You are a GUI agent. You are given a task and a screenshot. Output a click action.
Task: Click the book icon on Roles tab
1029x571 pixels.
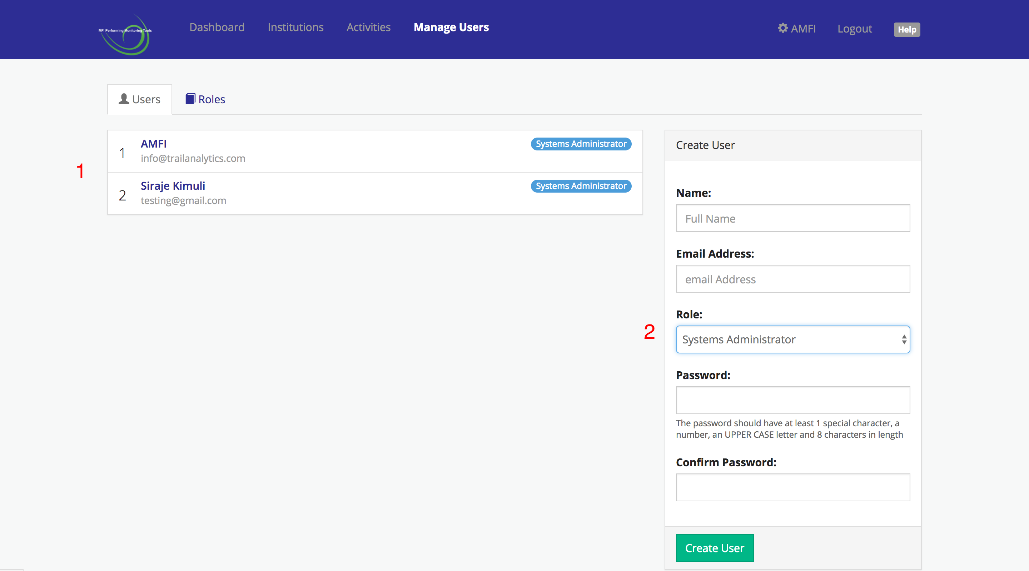point(190,99)
